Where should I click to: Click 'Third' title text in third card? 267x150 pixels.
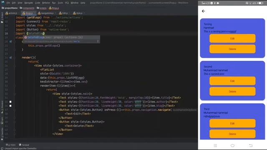coord(207,109)
